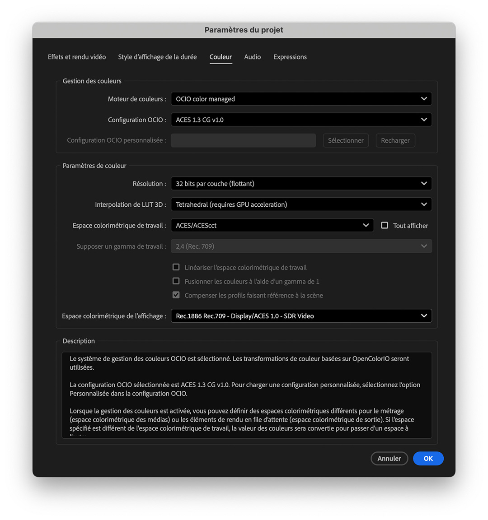488x520 pixels.
Task: Expand the Interpolation de LUT 3D dropdown
Action: point(301,204)
